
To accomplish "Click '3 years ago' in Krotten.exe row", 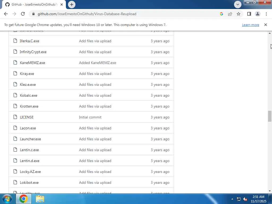I will tap(160, 106).
